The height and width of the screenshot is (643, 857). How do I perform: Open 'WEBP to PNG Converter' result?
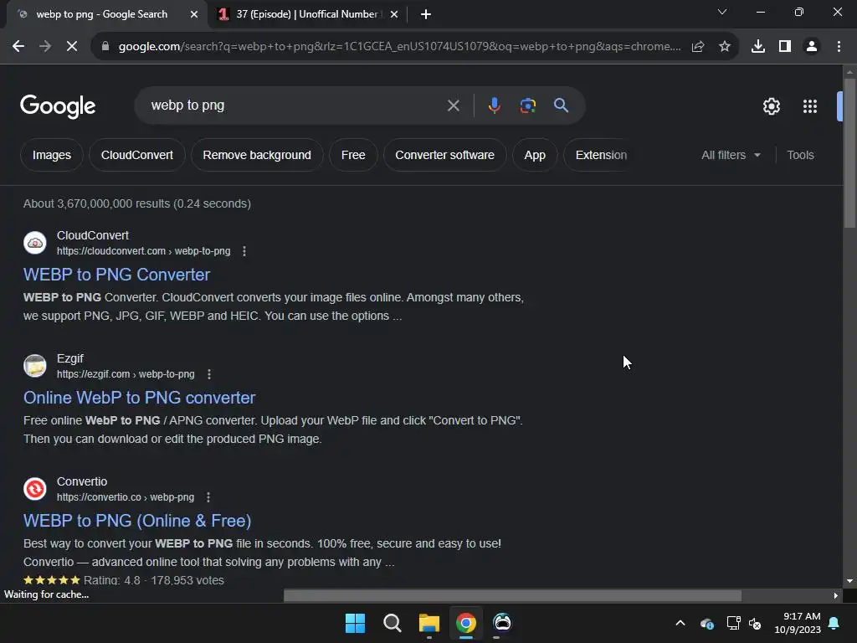coord(116,275)
